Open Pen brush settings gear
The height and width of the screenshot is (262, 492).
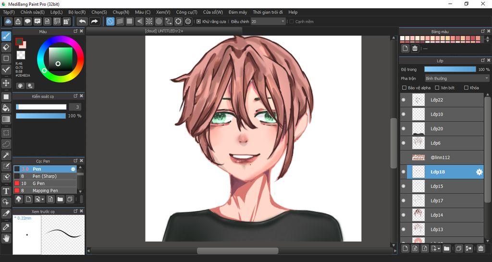(x=73, y=169)
